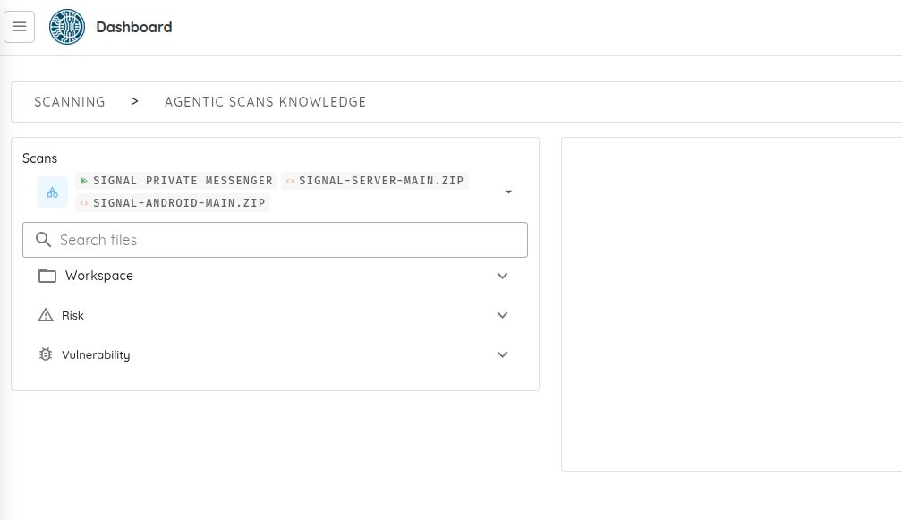Screen dimensions: 902x520
Task: Click the Scans heading text
Action: [39, 158]
